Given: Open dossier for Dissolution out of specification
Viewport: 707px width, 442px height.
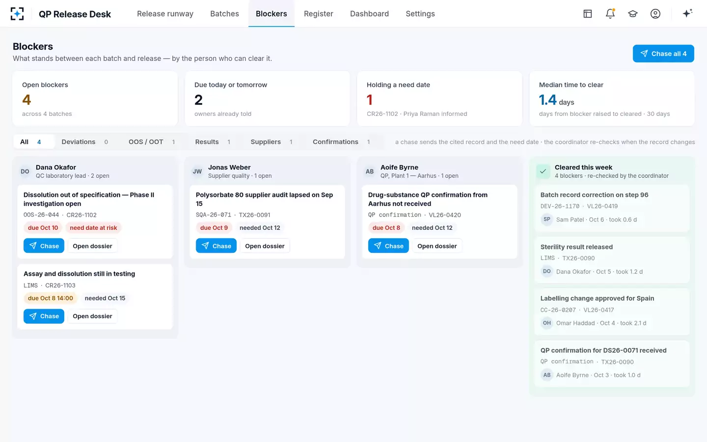Looking at the screenshot, I should point(92,246).
